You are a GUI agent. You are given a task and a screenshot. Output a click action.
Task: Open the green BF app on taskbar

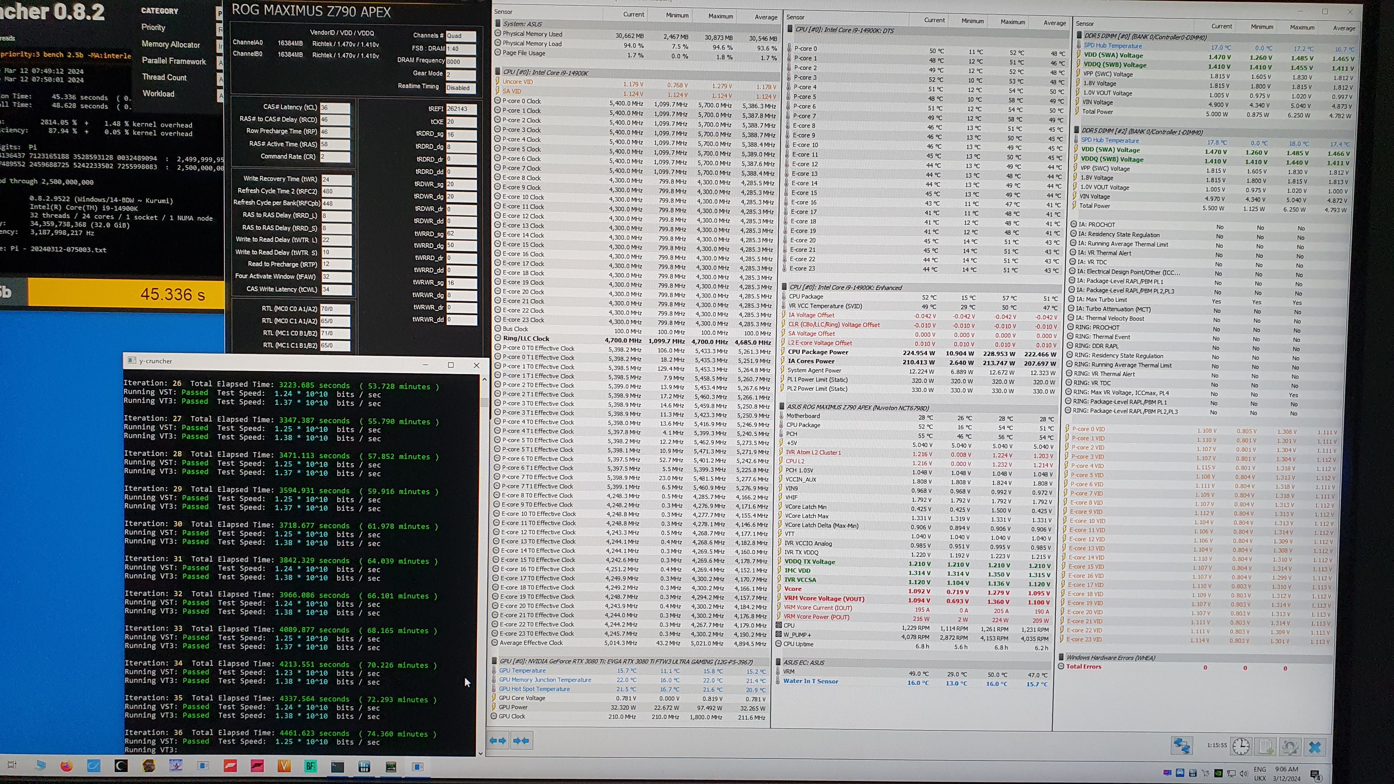(310, 766)
